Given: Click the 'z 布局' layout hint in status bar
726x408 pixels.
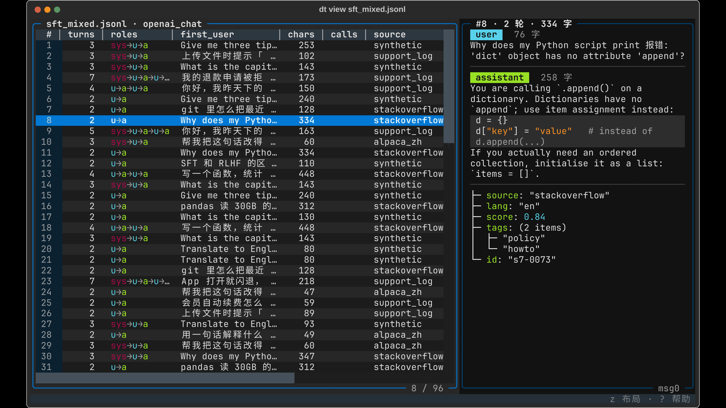Looking at the screenshot, I should [x=625, y=399].
